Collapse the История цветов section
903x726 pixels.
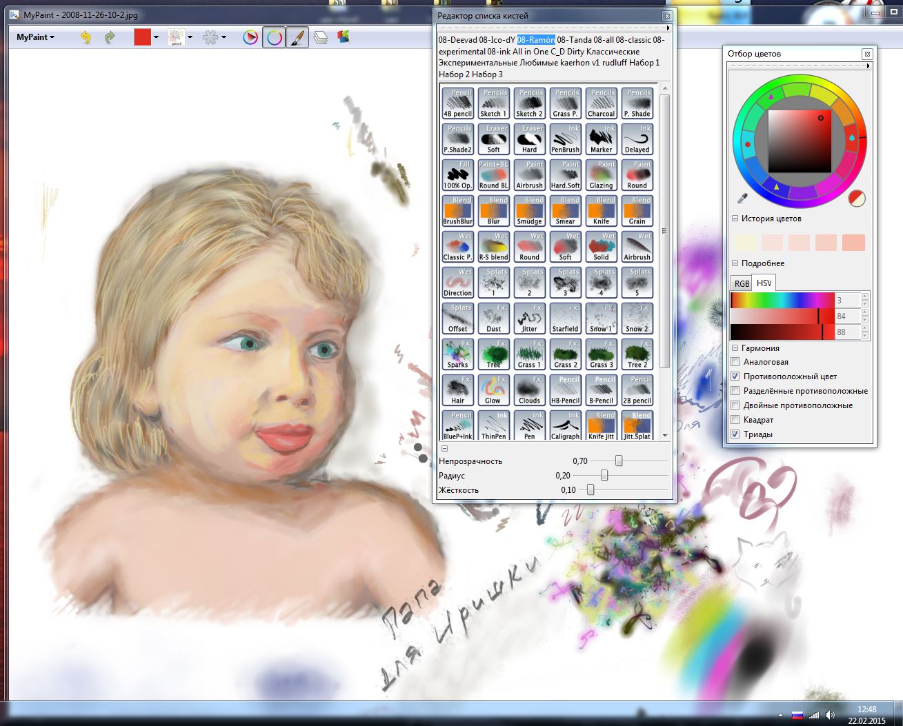point(735,219)
